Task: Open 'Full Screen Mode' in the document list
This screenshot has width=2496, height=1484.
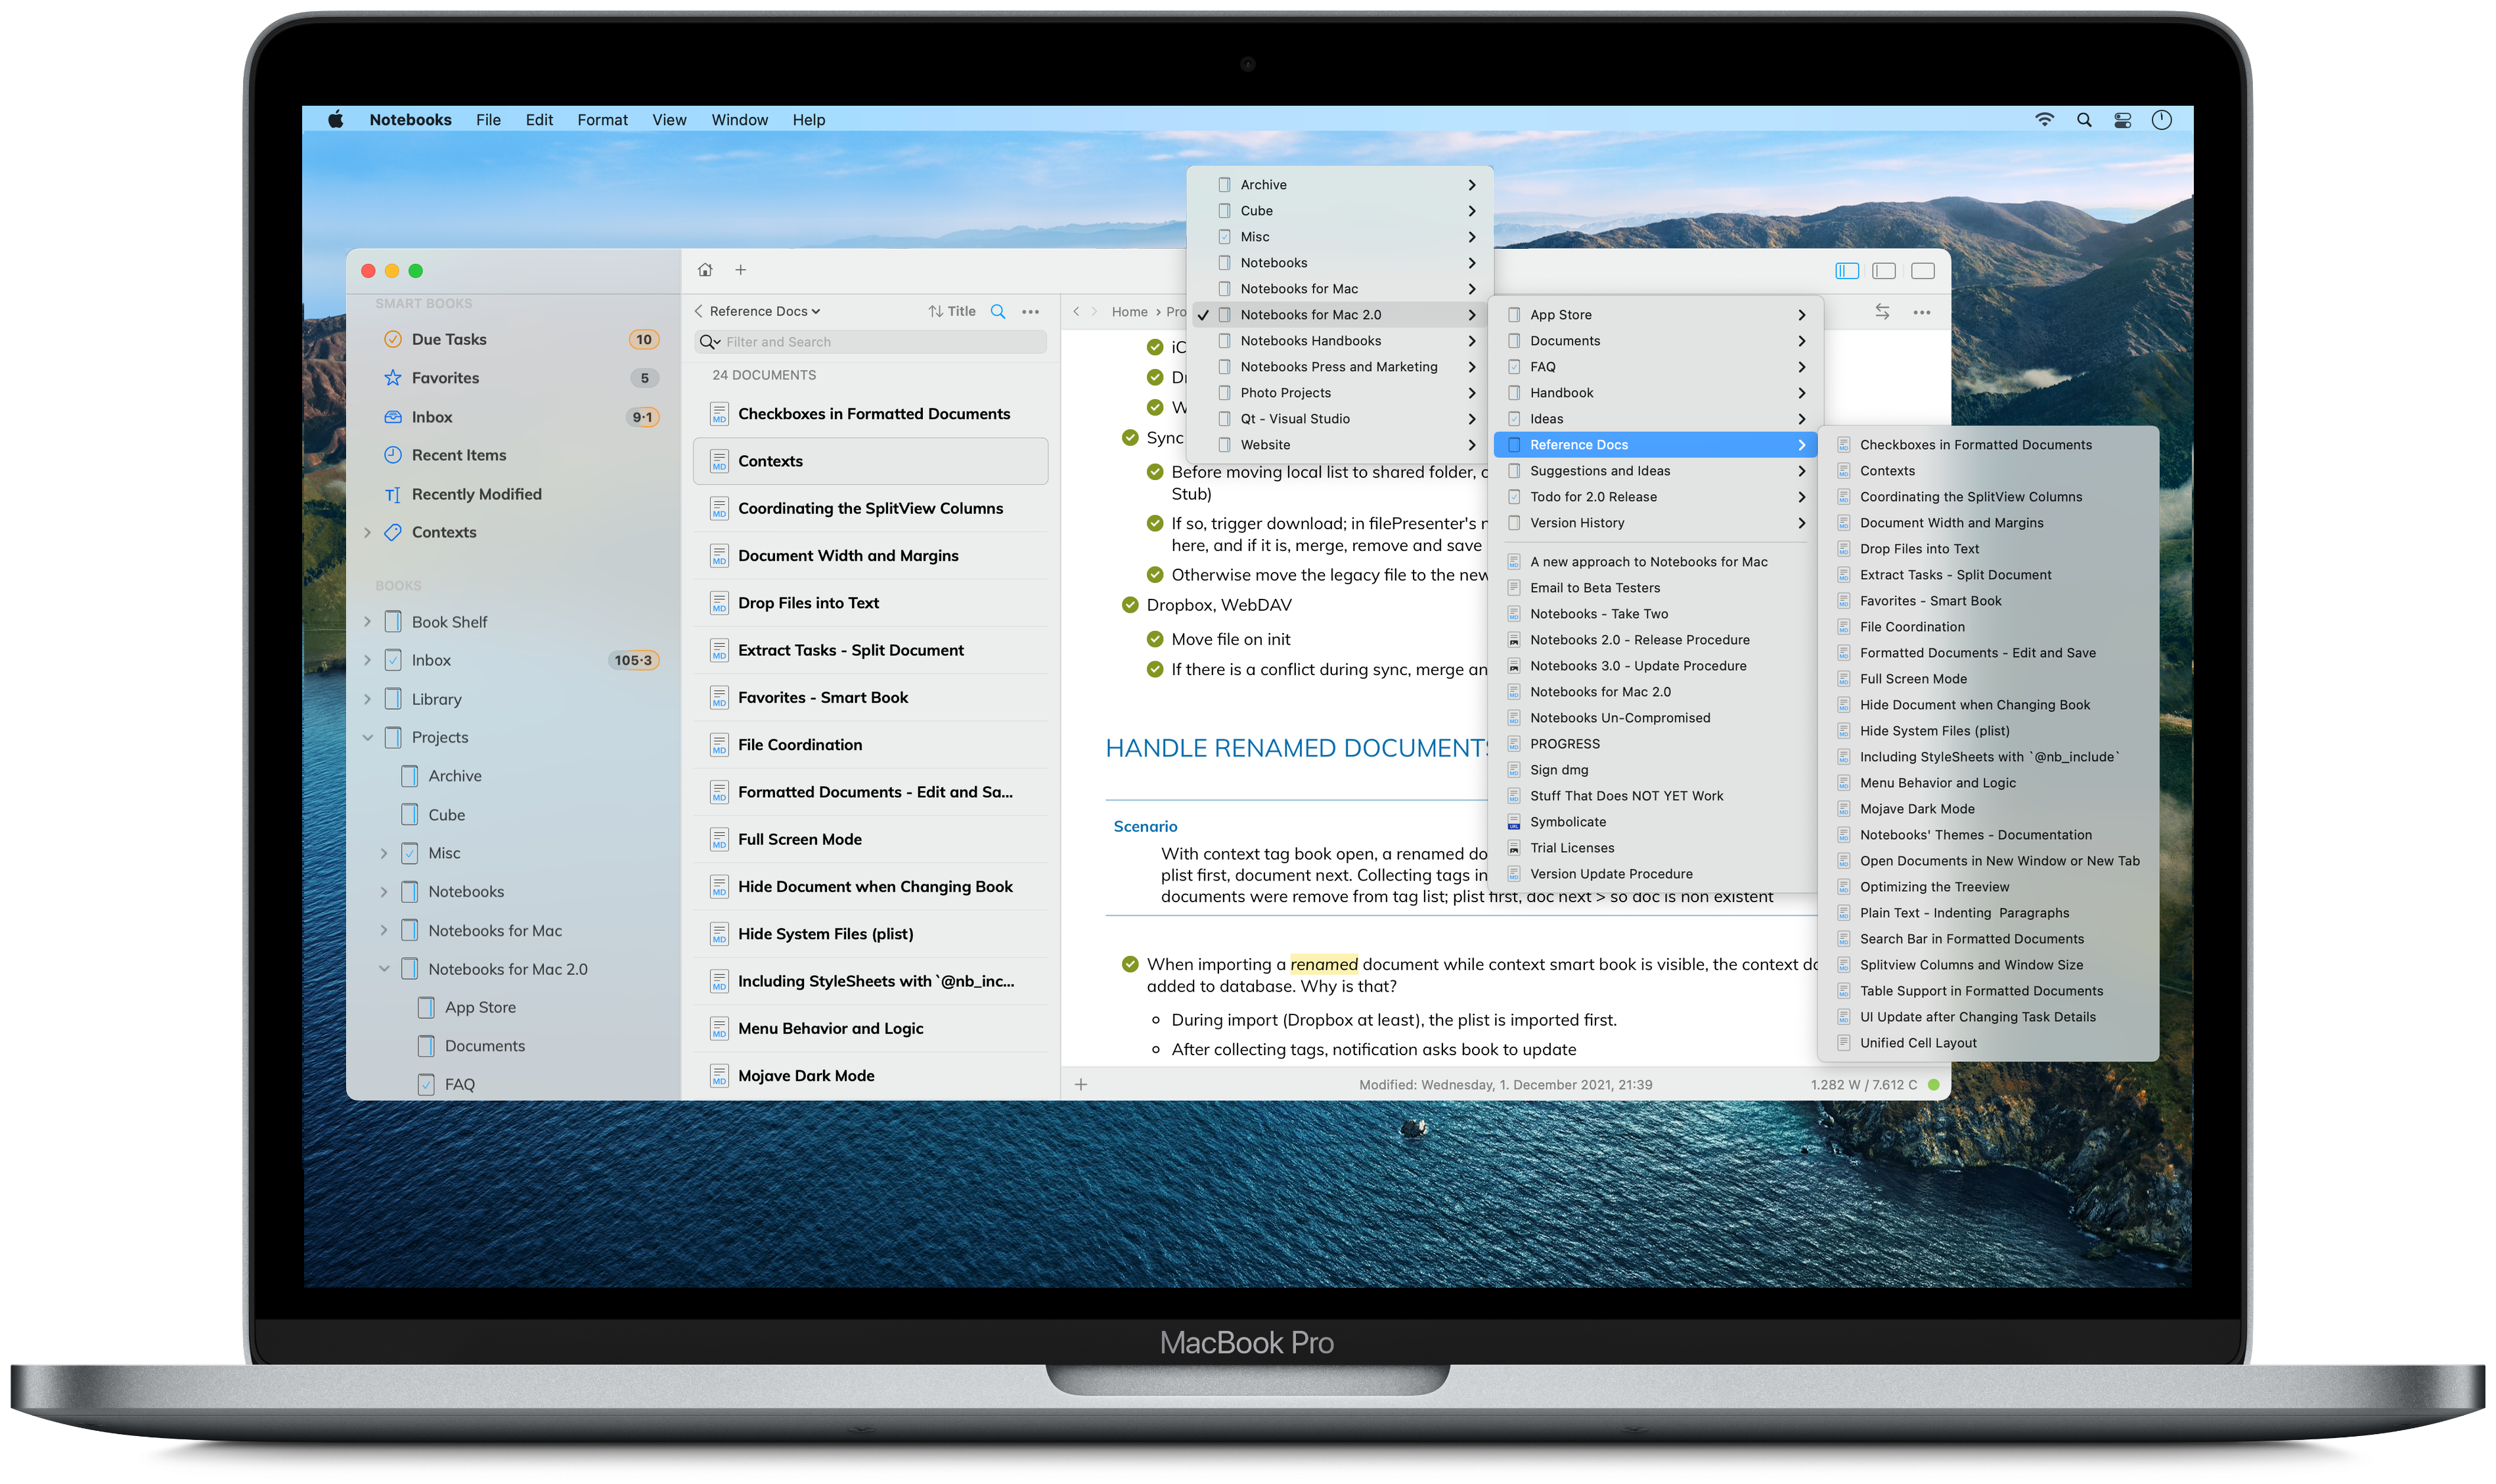Action: click(x=870, y=839)
